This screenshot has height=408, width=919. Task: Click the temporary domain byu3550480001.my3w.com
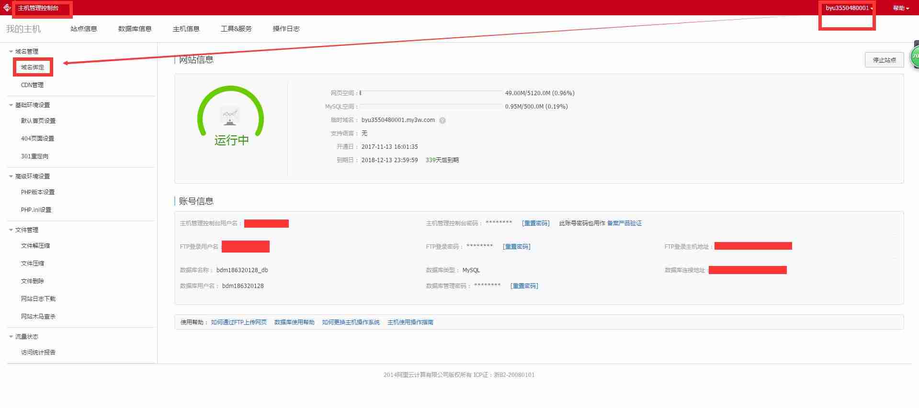[x=398, y=120]
